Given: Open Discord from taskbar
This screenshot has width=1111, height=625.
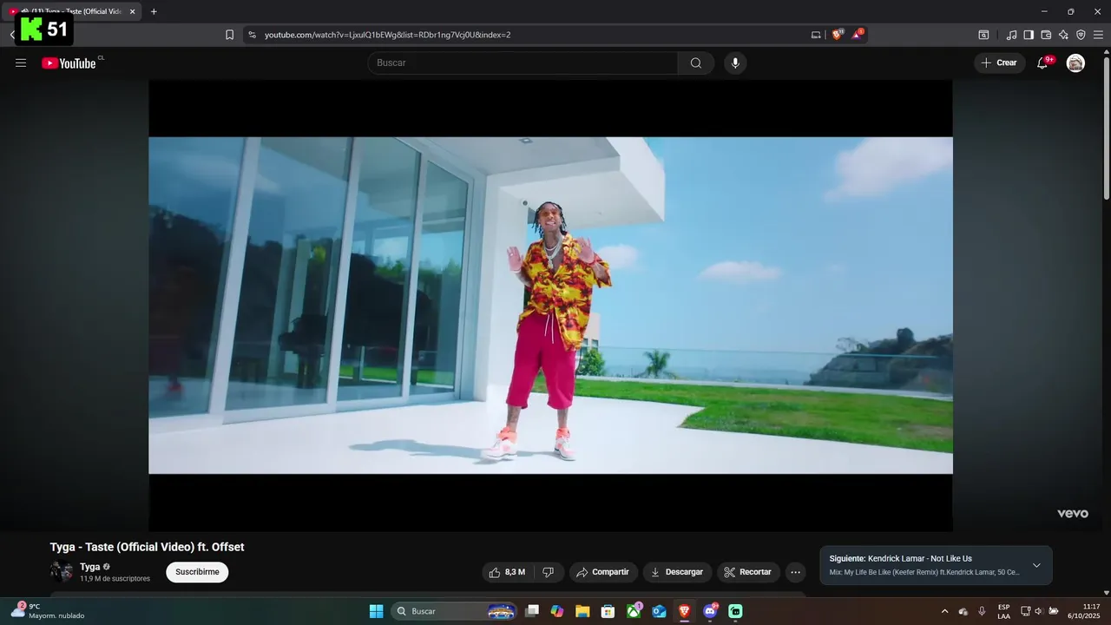Looking at the screenshot, I should click(x=710, y=611).
